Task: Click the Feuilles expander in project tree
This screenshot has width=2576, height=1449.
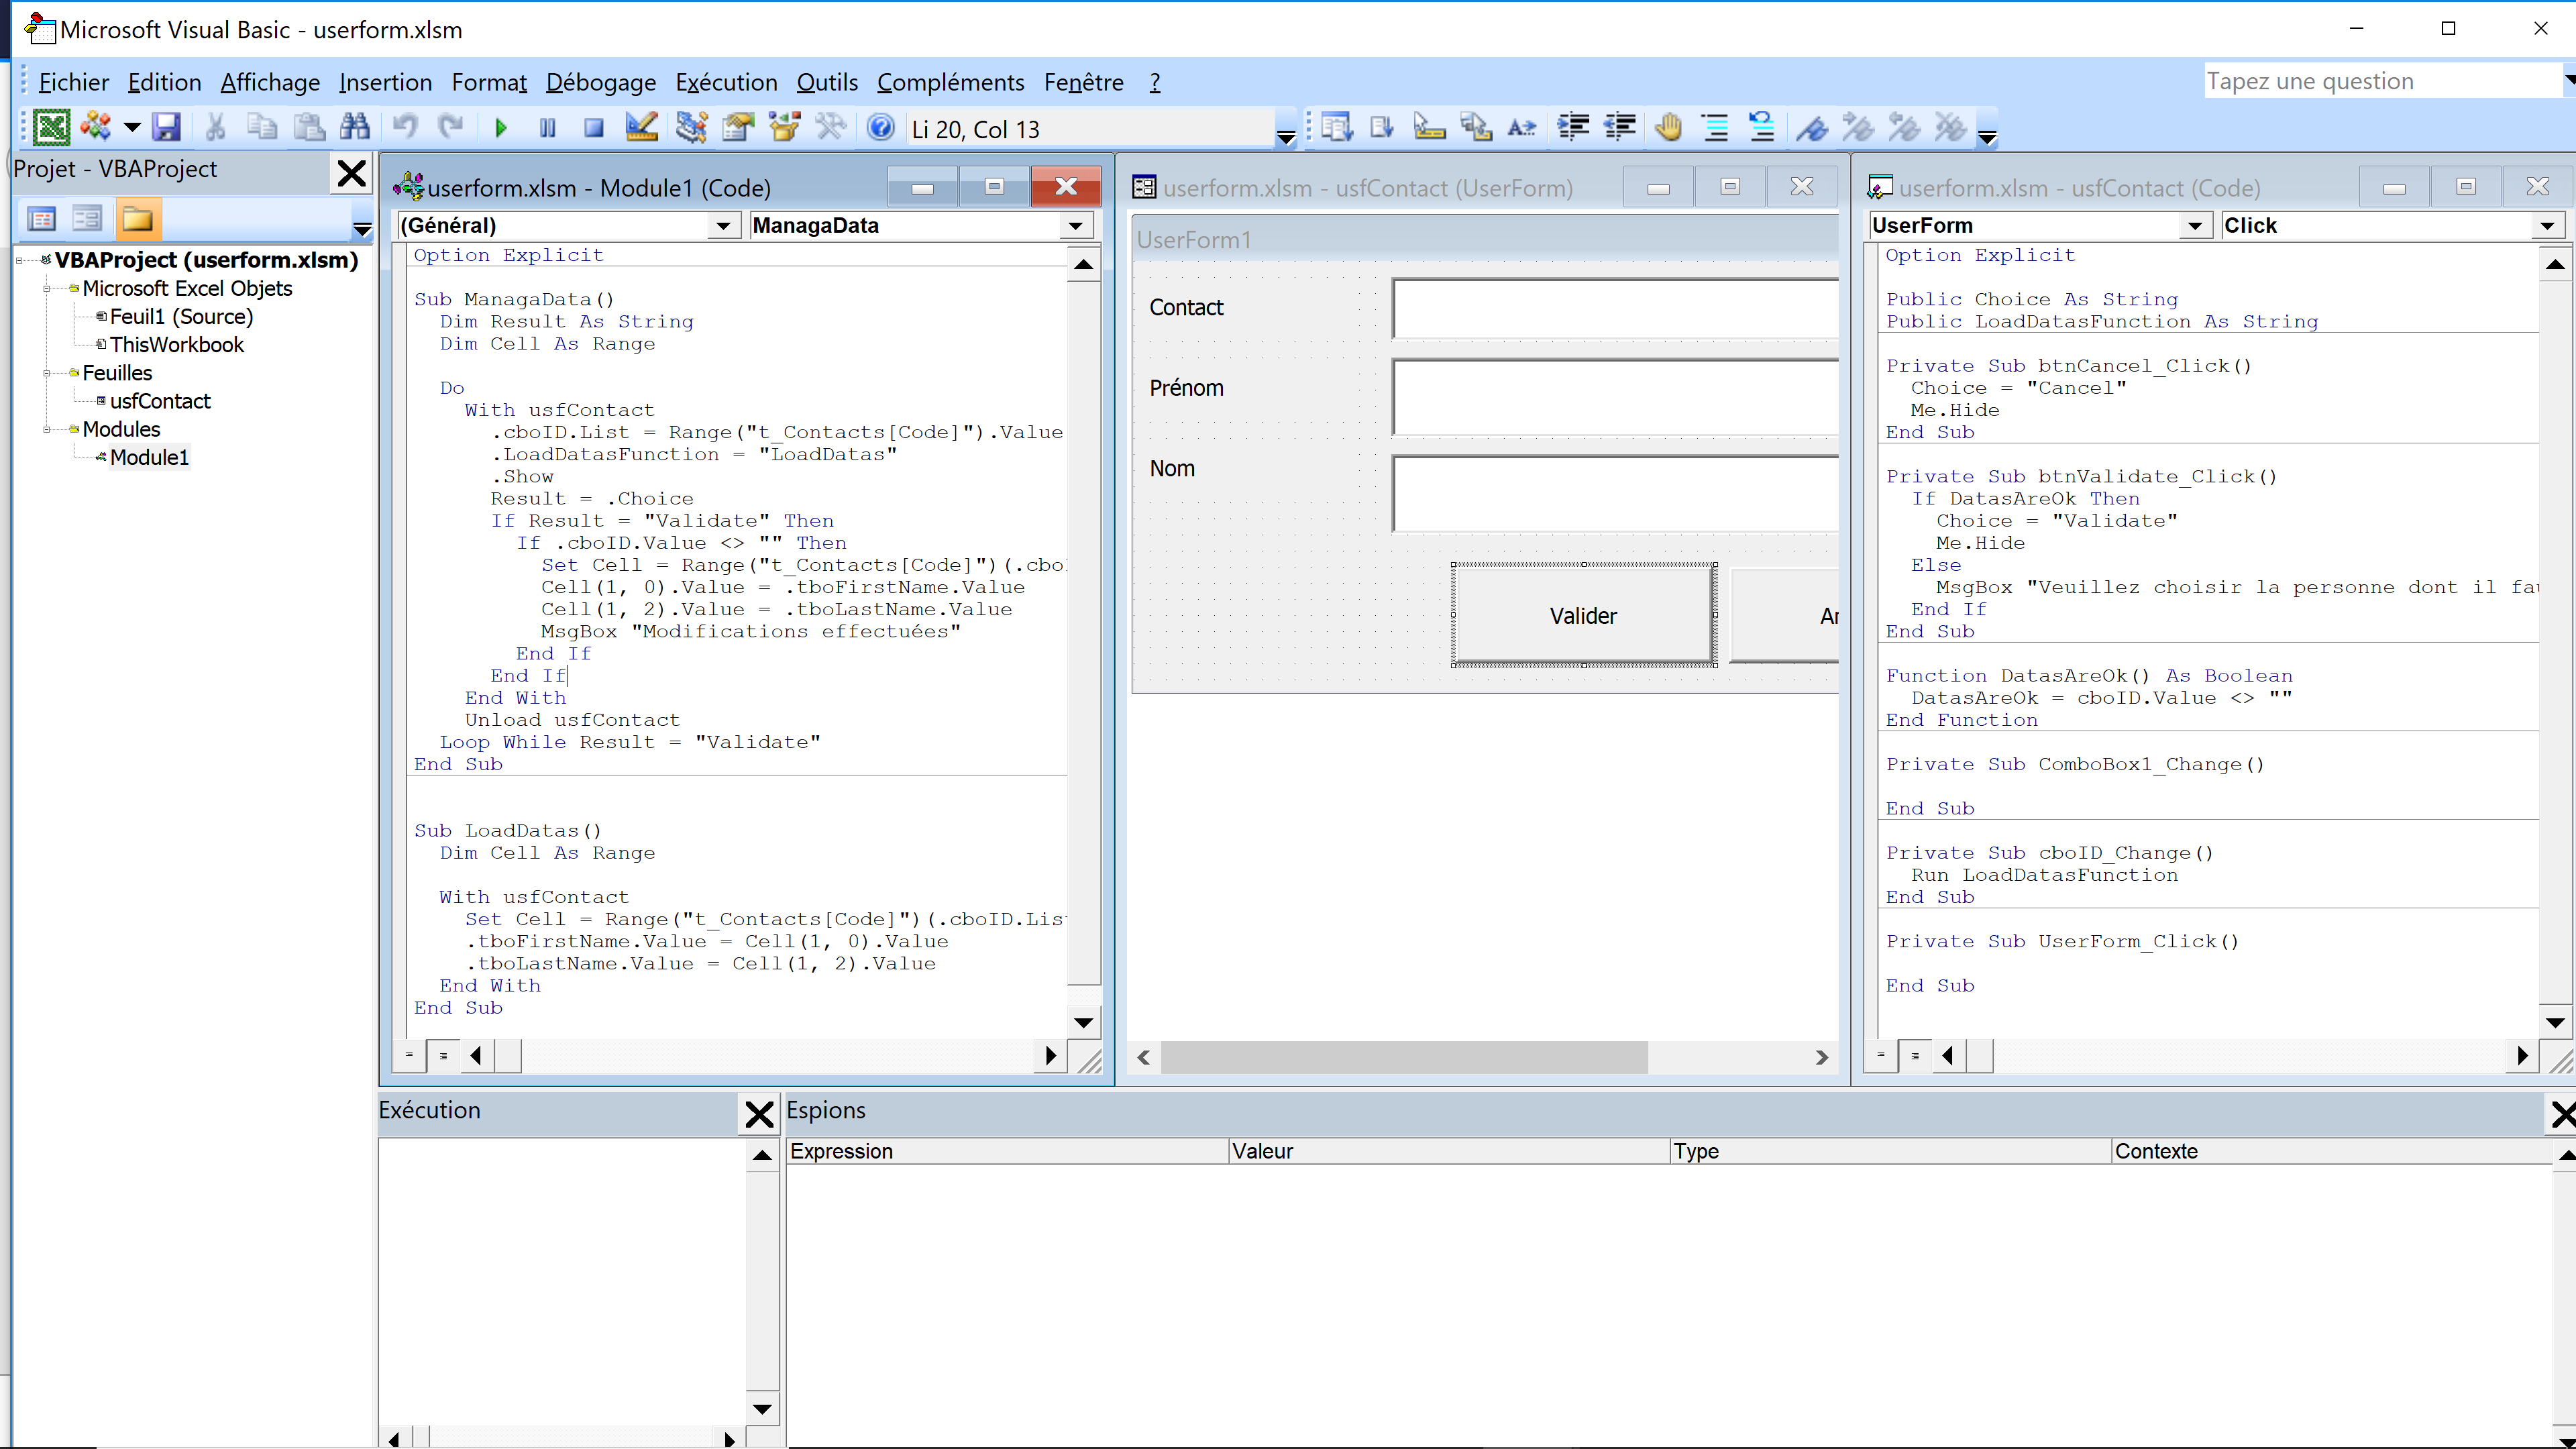Action: pos(46,372)
